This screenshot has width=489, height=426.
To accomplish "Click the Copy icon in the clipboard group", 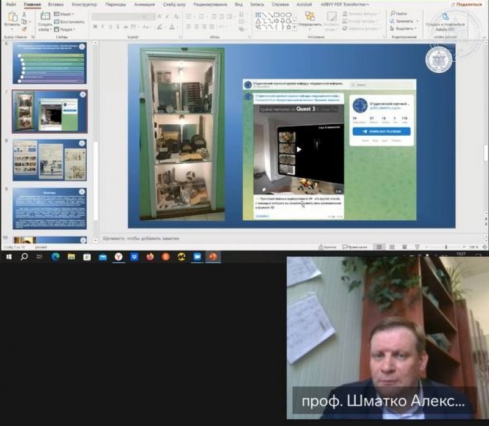I will (x=24, y=21).
